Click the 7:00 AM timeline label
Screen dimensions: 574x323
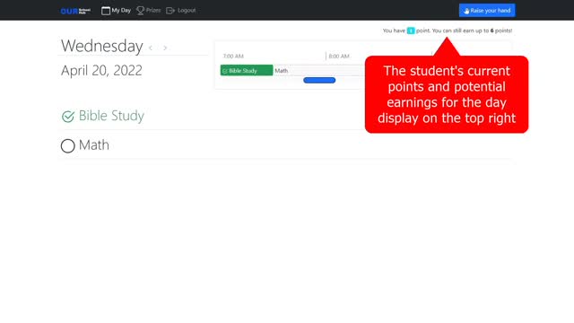click(x=233, y=56)
